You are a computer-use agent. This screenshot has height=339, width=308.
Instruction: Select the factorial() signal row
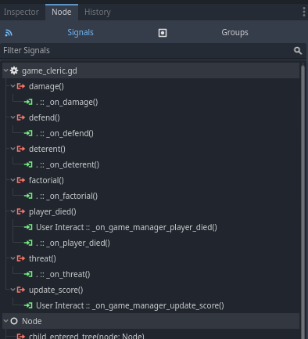click(x=151, y=180)
